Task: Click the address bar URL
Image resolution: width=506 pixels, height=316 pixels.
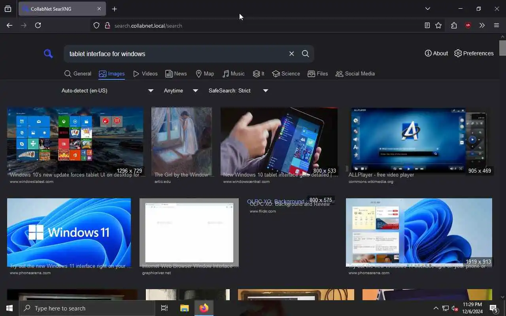Action: coord(148,26)
